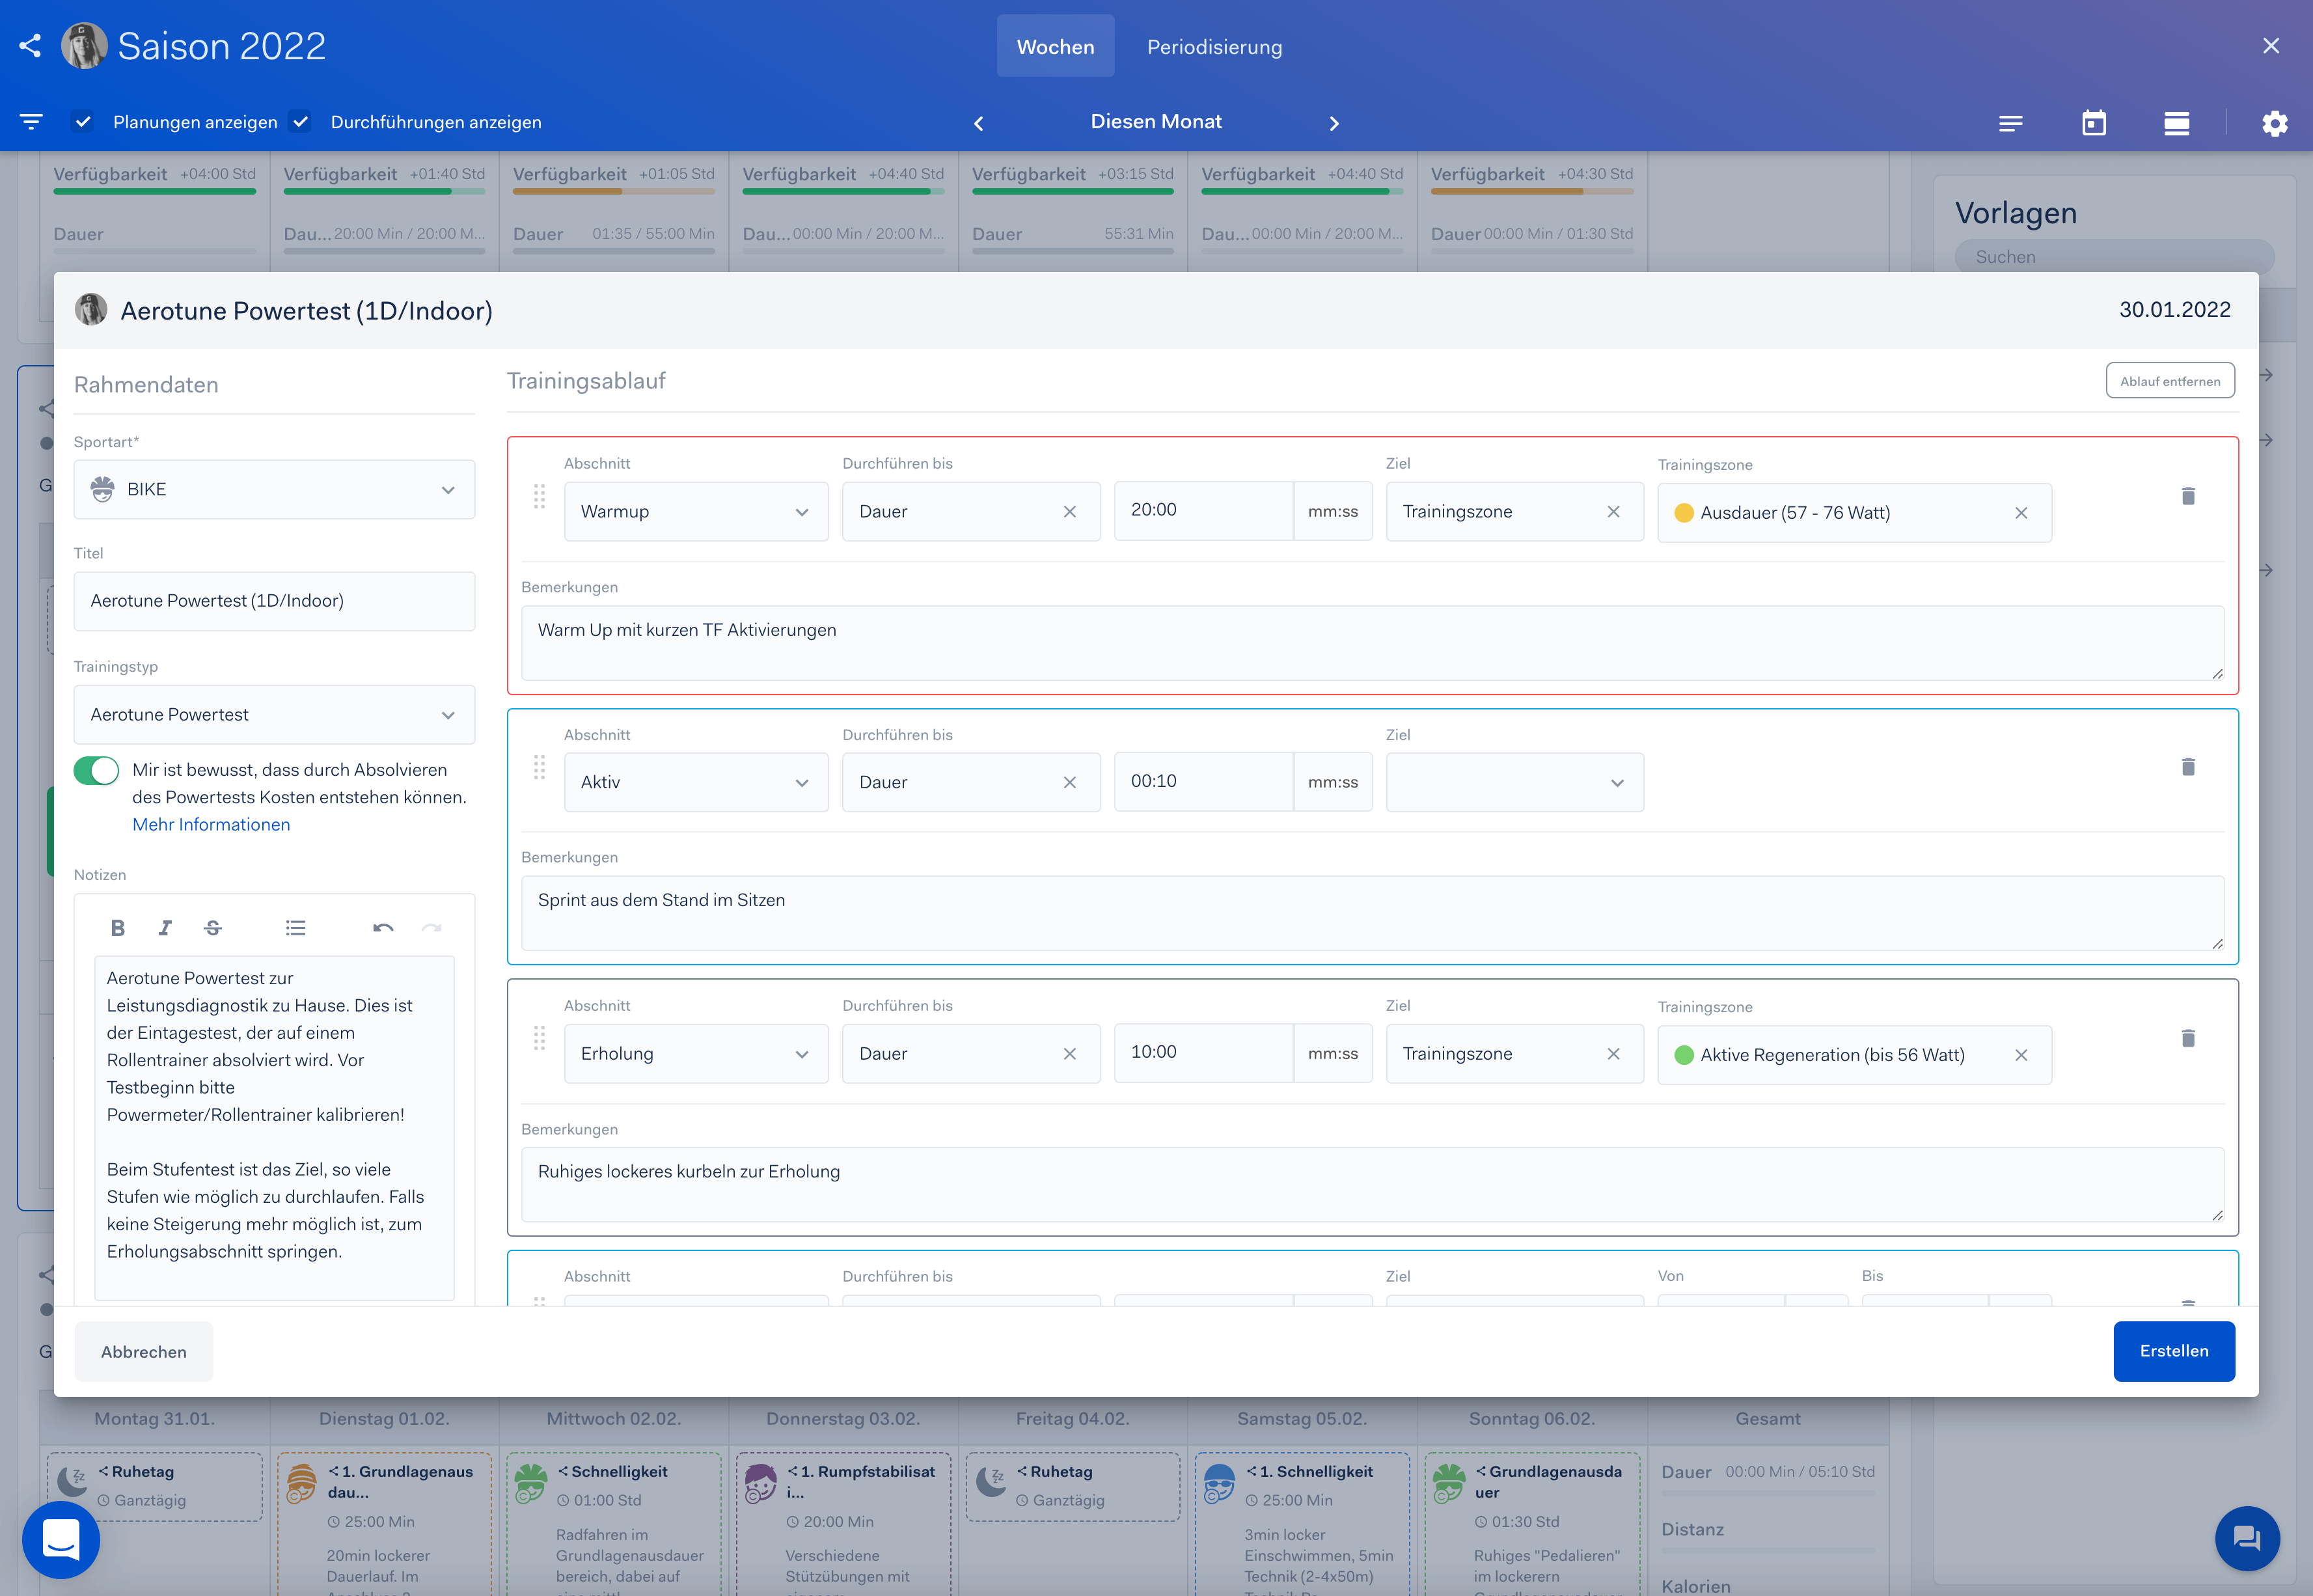Go to the previous month arrow
Screen dimensions: 2313x1596
[x=979, y=123]
